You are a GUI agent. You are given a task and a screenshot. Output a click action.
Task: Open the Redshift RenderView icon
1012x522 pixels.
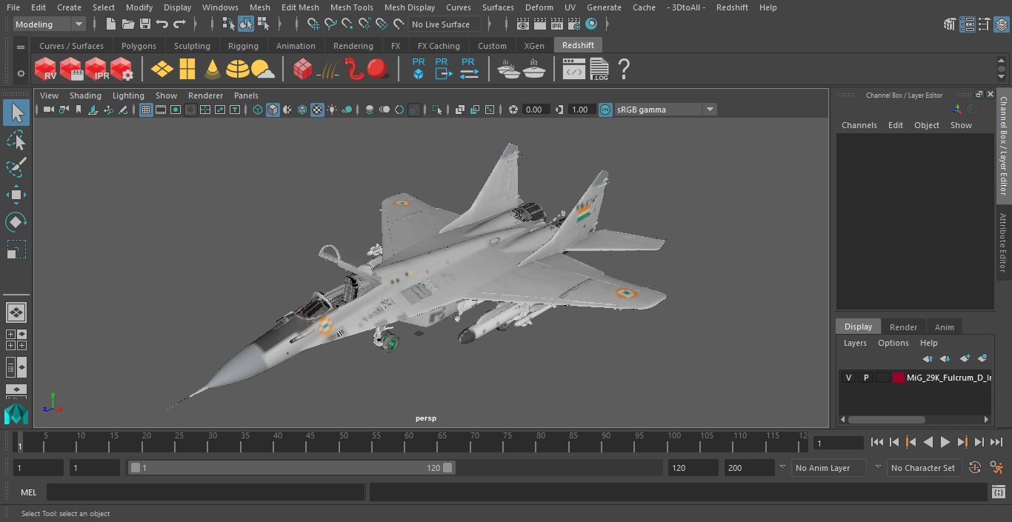pyautogui.click(x=46, y=70)
